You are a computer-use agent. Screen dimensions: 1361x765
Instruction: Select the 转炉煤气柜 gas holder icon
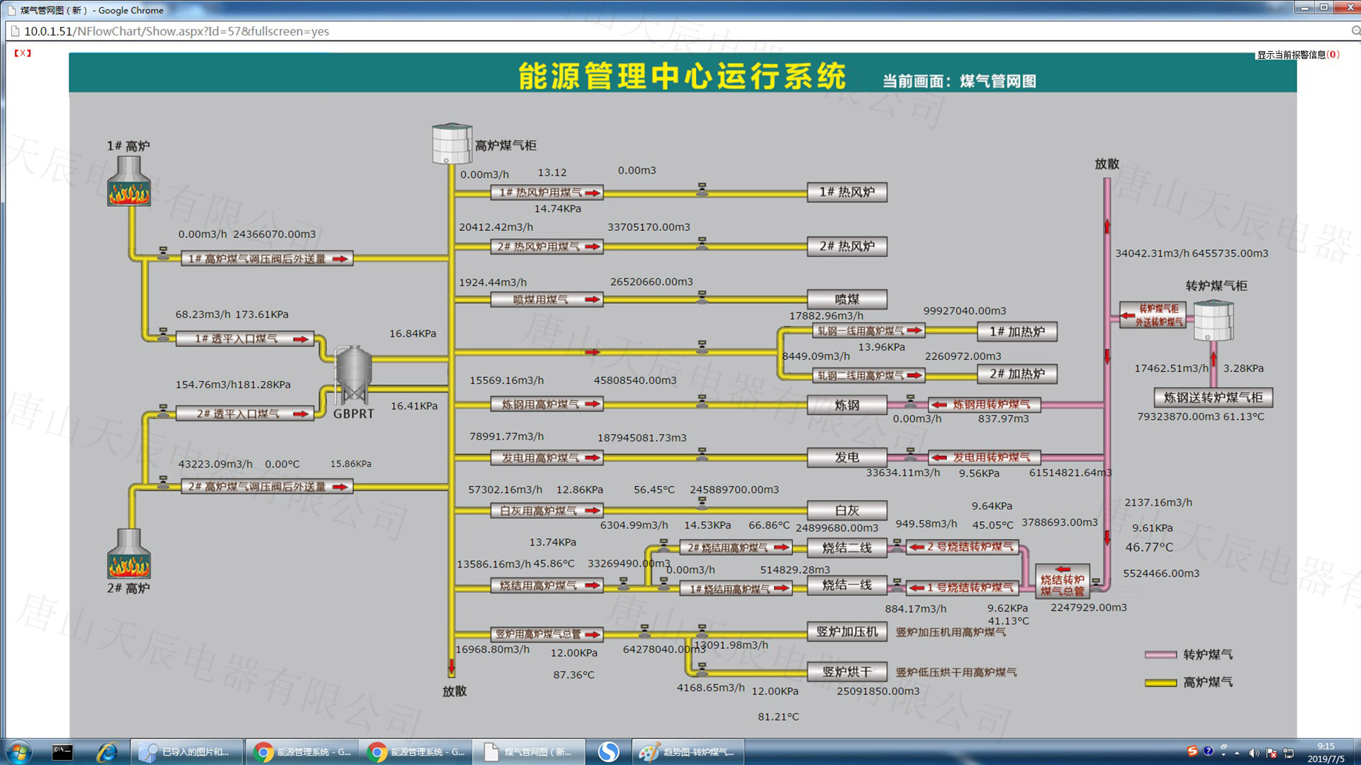tap(1214, 322)
